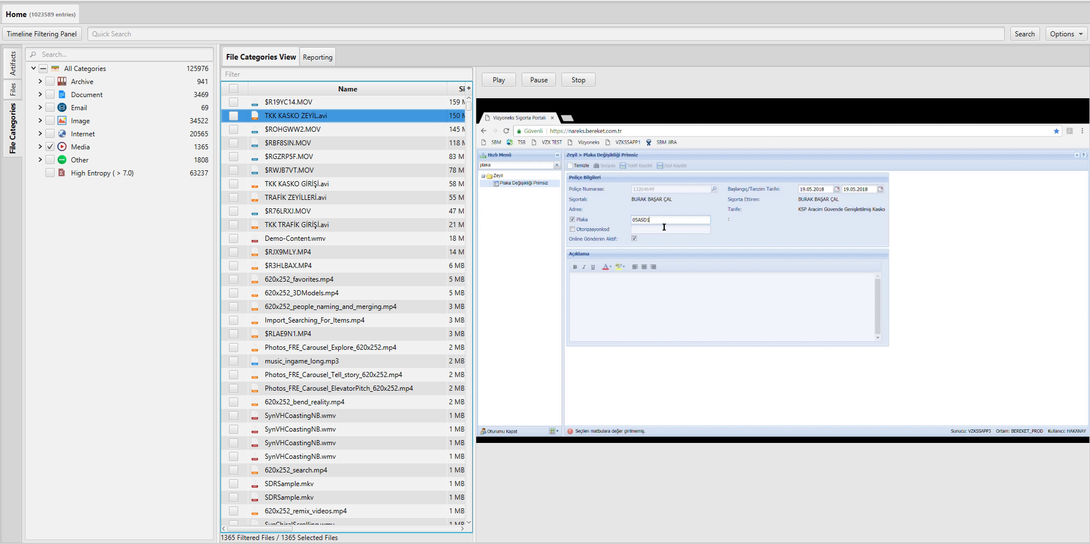Expand the Archive category tree node
1090x544 pixels.
point(40,82)
